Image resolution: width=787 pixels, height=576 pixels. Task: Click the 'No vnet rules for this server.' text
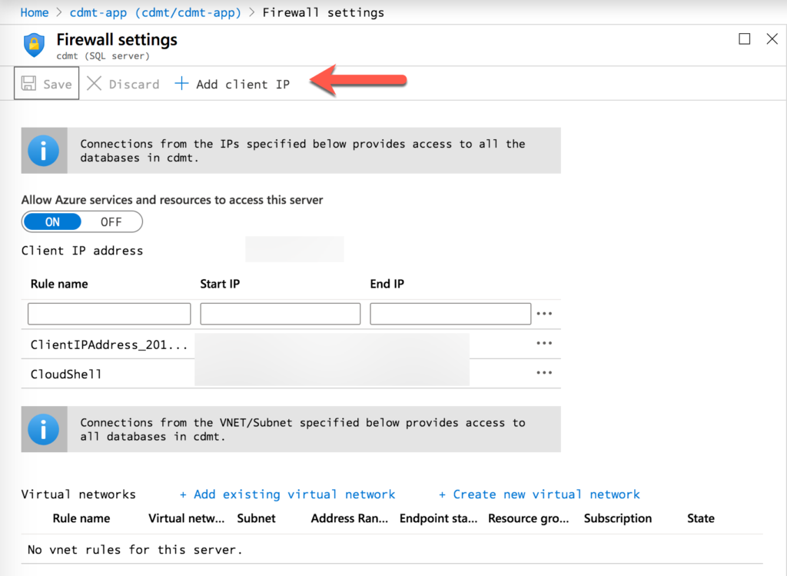tap(134, 550)
